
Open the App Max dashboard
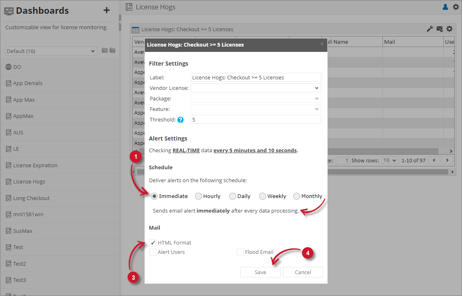pyautogui.click(x=60, y=100)
